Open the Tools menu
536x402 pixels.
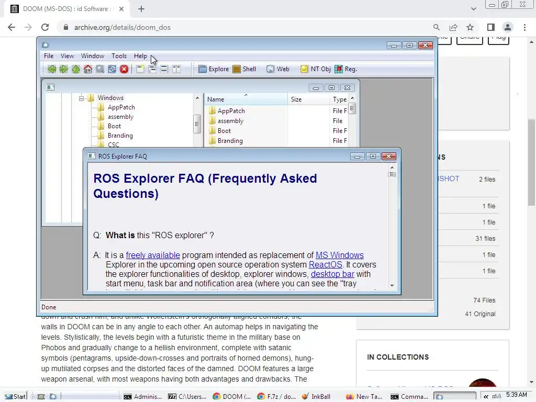pyautogui.click(x=119, y=55)
